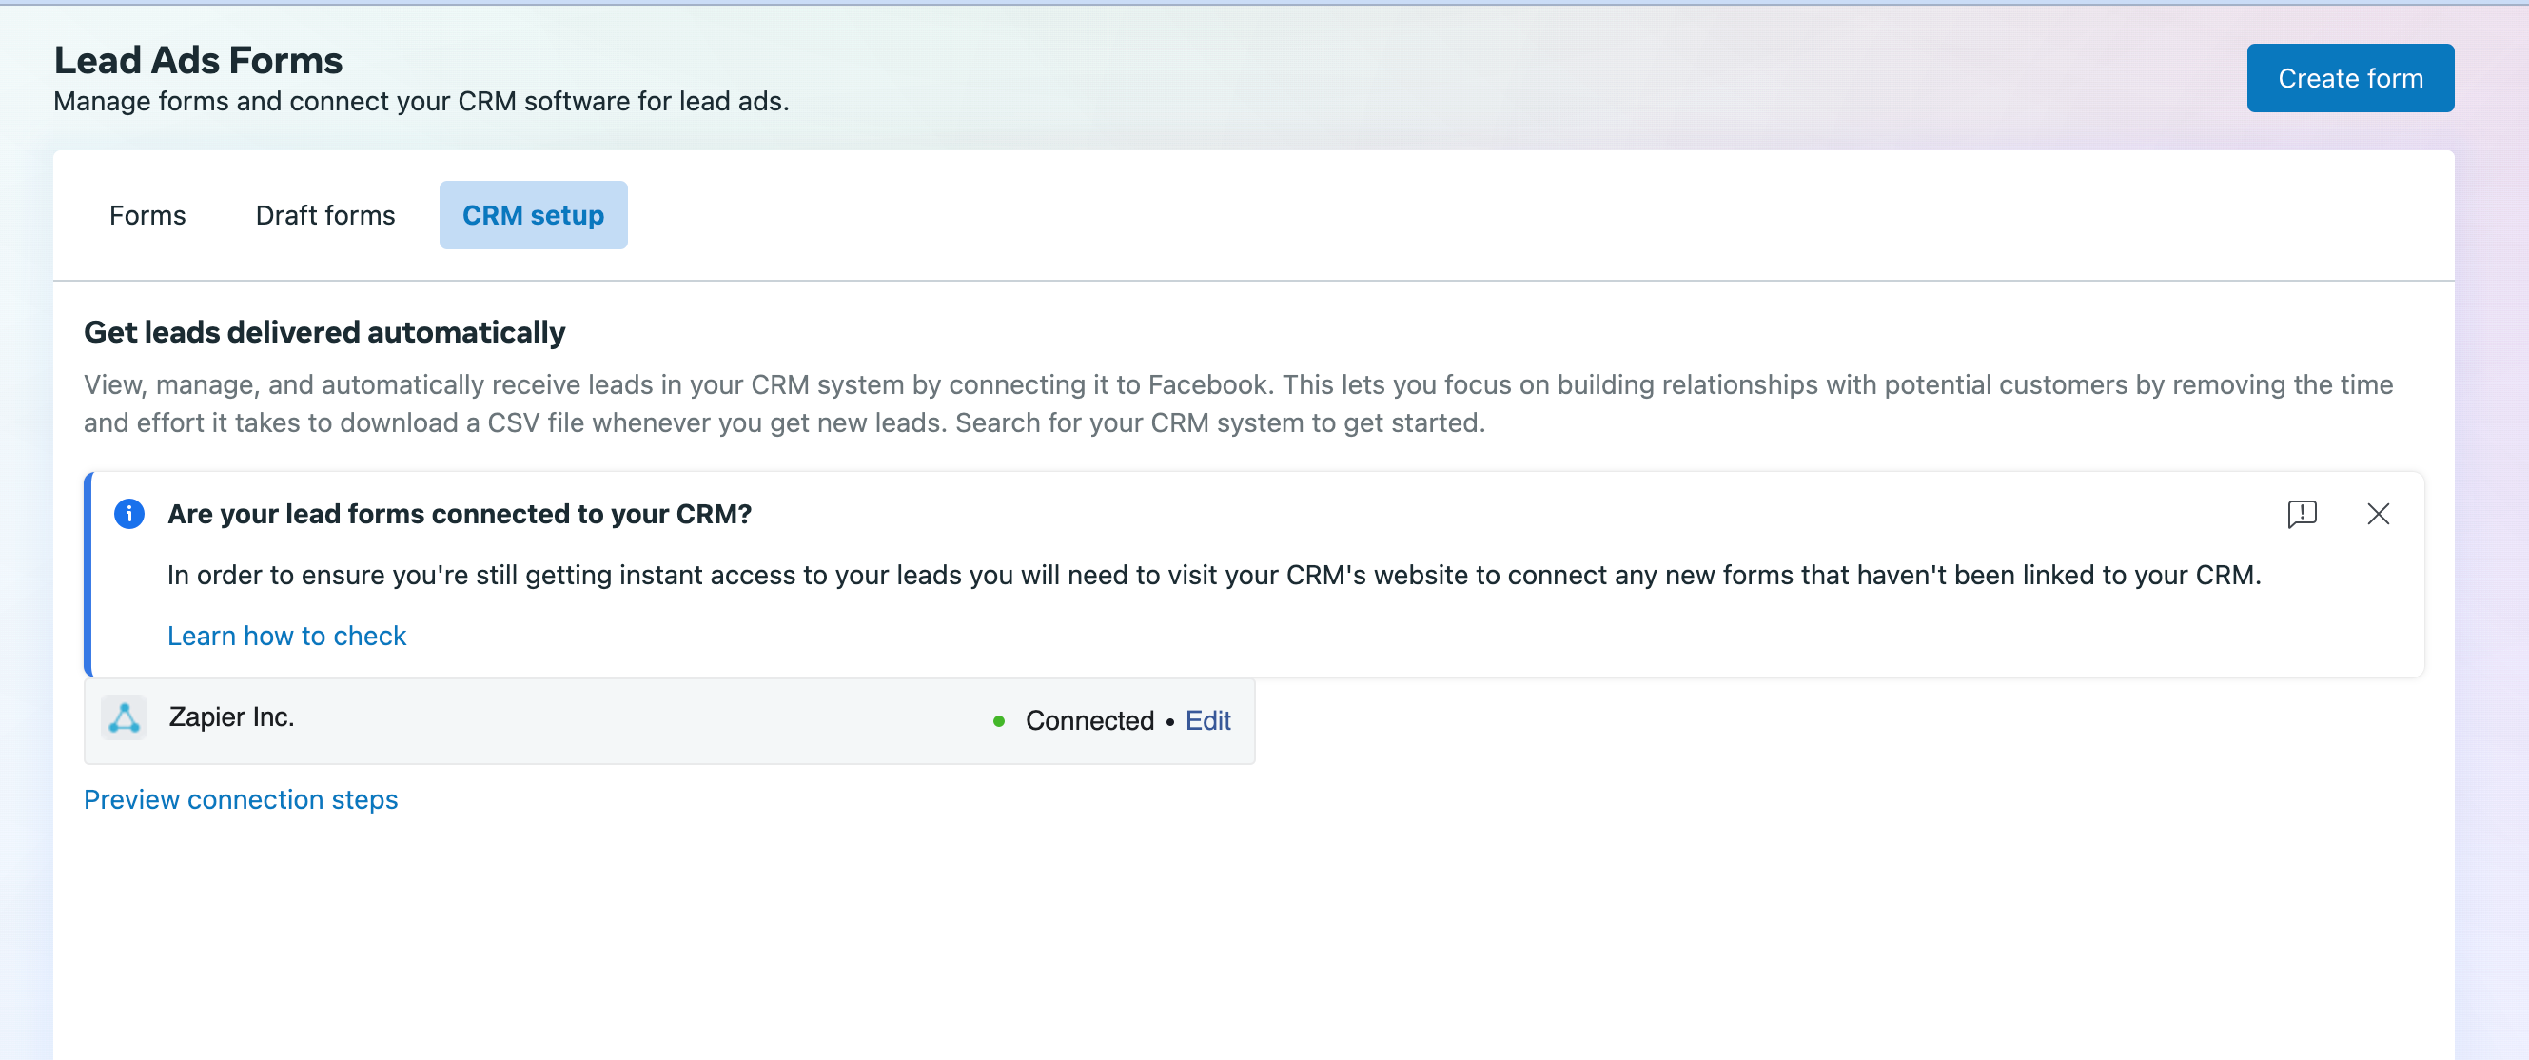This screenshot has height=1060, width=2529.
Task: Click the blue info icon in notice
Action: [128, 513]
